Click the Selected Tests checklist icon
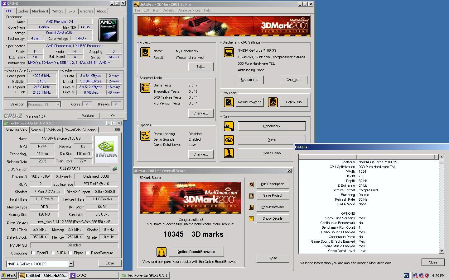This screenshot has width=449, height=280. coord(145,88)
